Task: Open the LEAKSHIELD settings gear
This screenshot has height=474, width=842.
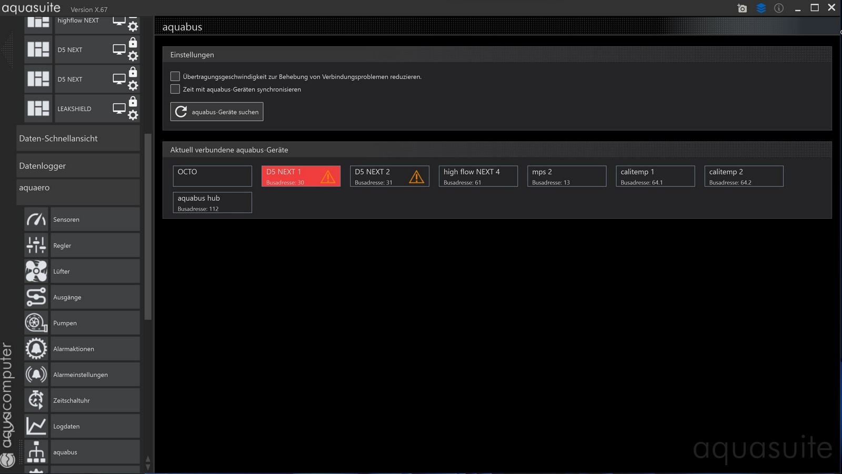Action: coord(133,115)
